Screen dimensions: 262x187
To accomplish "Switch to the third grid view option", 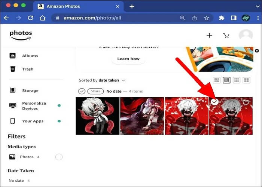I will 237,80.
